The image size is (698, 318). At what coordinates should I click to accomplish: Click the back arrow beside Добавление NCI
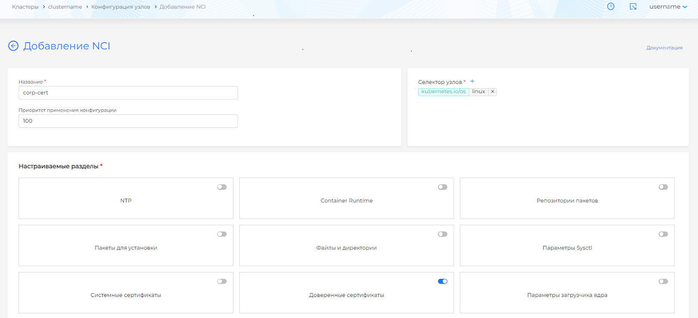tap(13, 46)
